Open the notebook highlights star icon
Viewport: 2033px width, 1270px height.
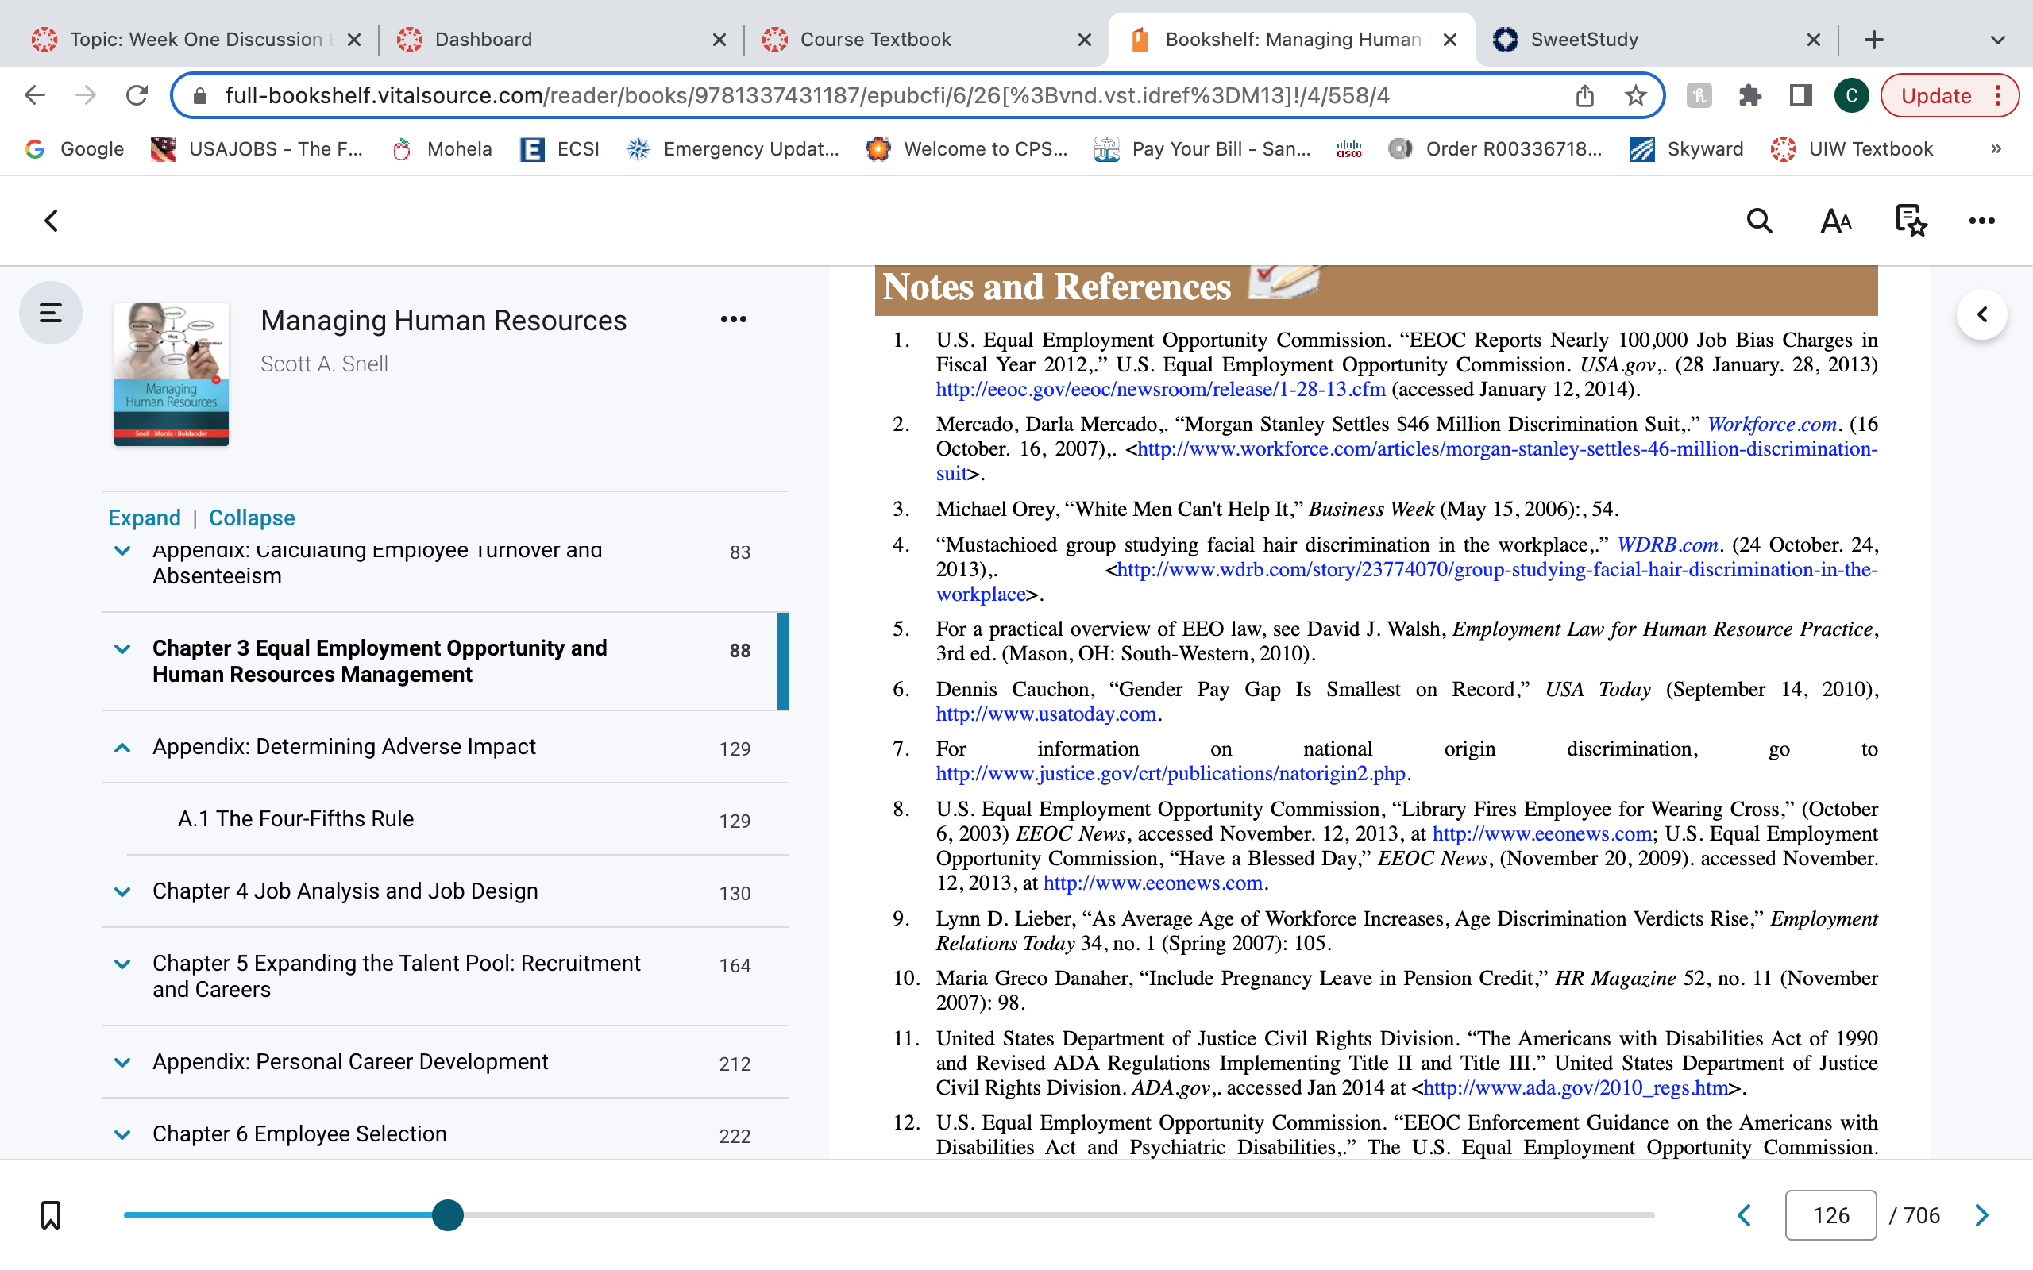tap(1911, 221)
